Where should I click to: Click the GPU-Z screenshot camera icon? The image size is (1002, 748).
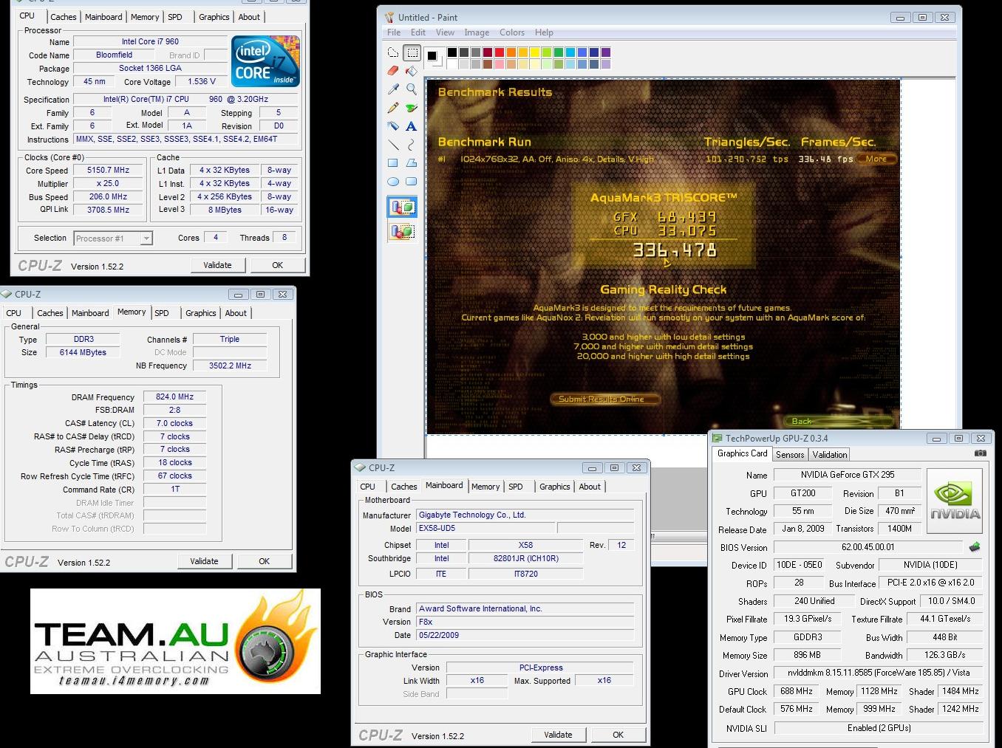980,453
